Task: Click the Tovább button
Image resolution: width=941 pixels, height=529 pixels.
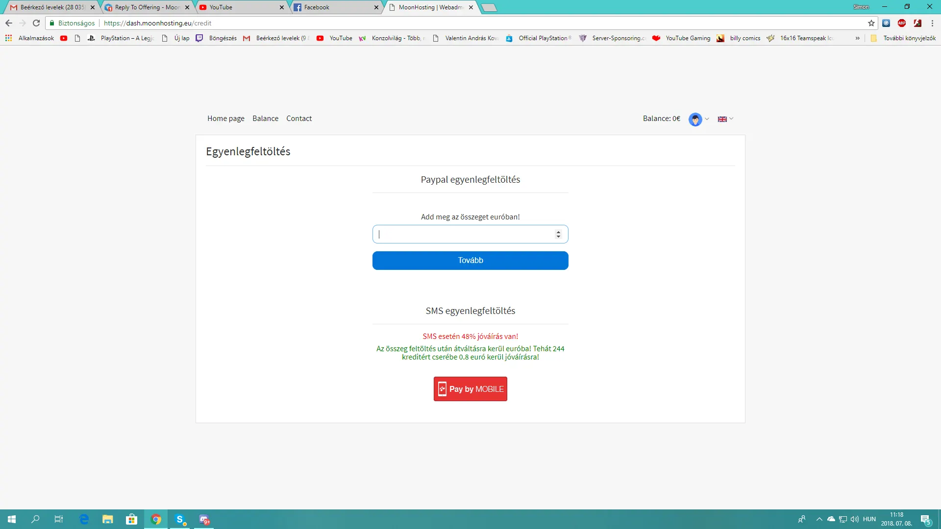Action: click(470, 260)
